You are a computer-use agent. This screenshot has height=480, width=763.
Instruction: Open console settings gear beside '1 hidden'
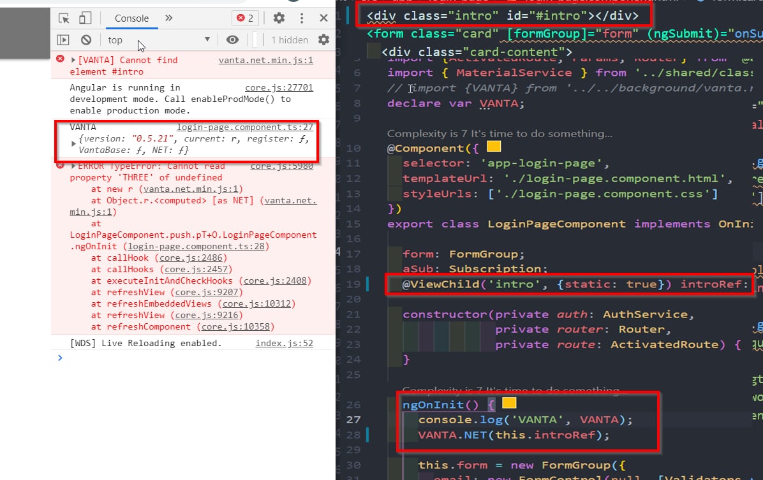point(323,40)
